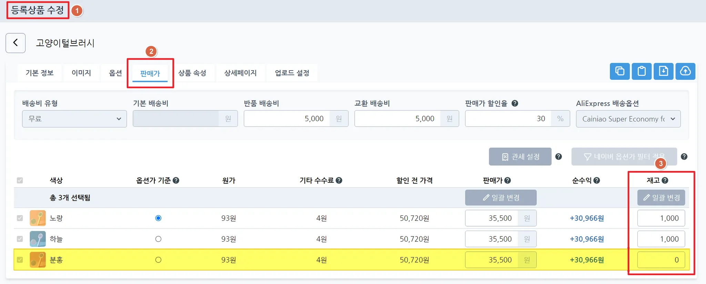Click help icon next to 순수익 header
The image size is (706, 284).
tap(597, 180)
